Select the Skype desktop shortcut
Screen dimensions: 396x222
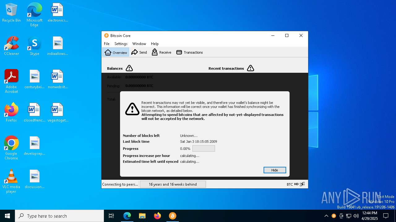(34, 46)
